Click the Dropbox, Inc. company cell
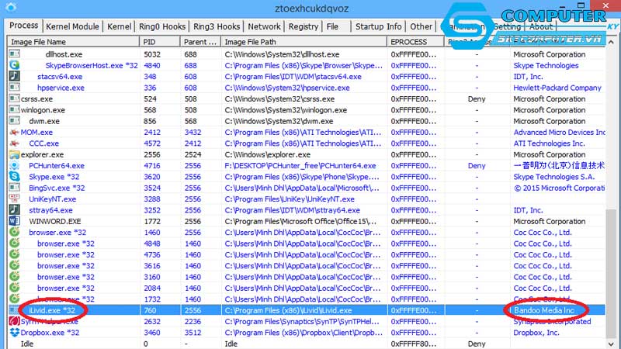The width and height of the screenshot is (621, 349). tap(536, 333)
